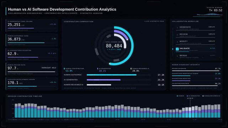Click the 37.1K human-authored bar value

(x=161, y=75)
